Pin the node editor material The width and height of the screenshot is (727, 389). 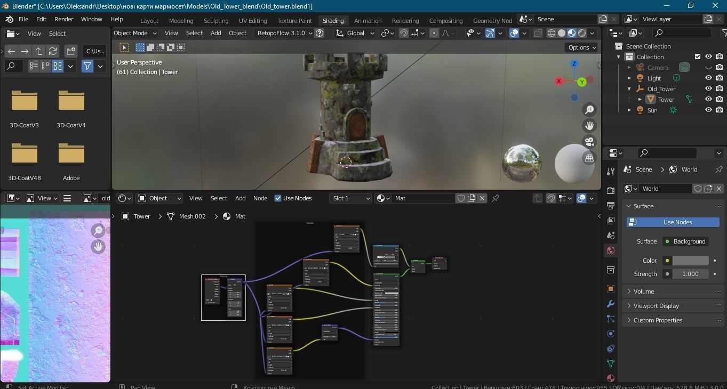click(x=496, y=198)
